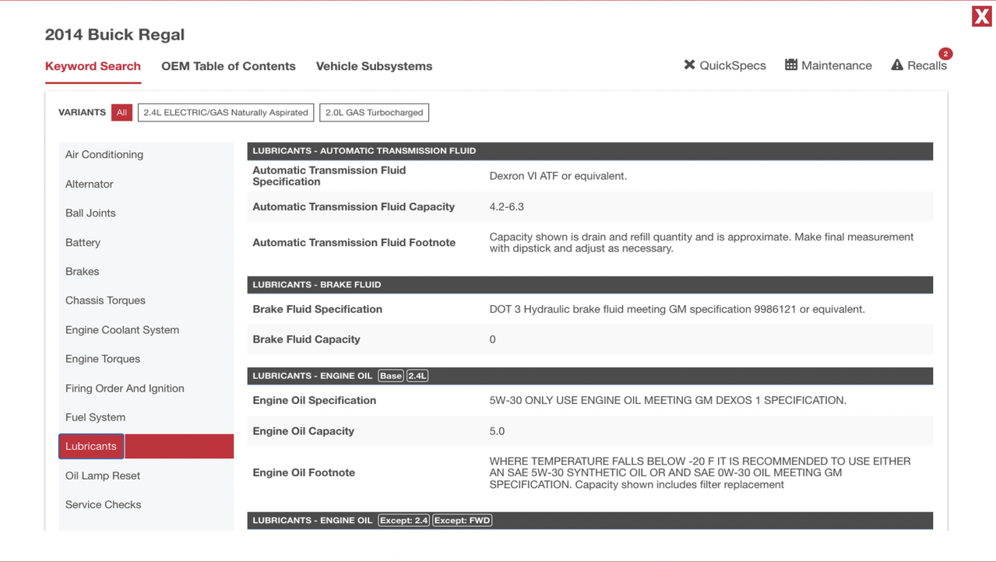The image size is (996, 562).
Task: Select Service Checks in the sidebar
Action: (103, 504)
